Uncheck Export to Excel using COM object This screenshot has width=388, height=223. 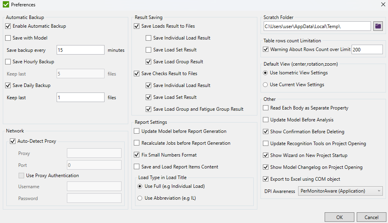266,179
